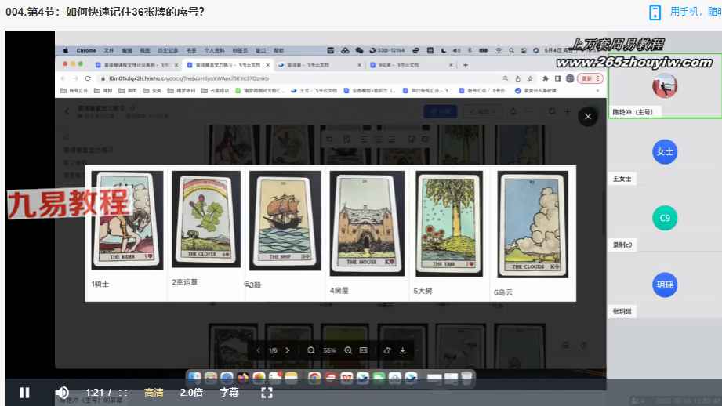The width and height of the screenshot is (722, 406).
Task: Open the 高清 quality selector
Action: click(x=154, y=393)
